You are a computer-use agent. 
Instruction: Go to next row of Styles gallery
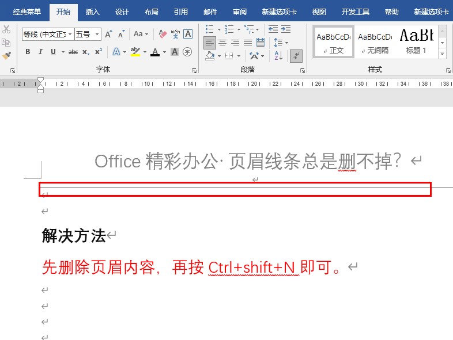442,43
